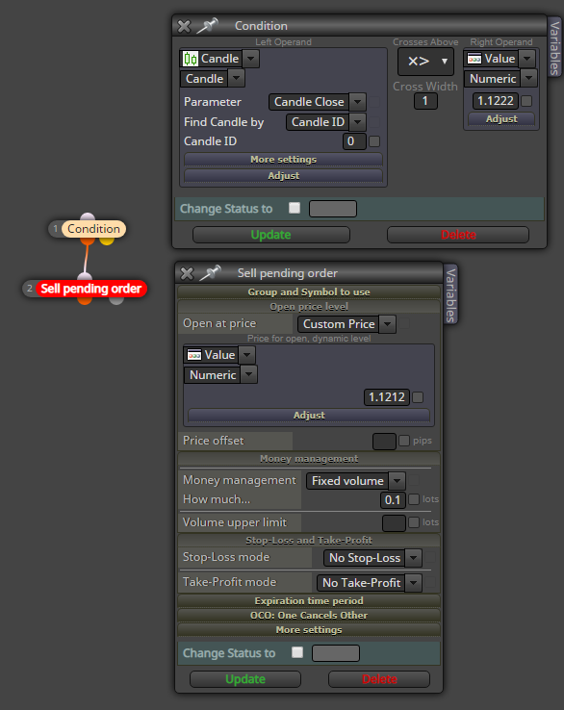Open the Variables tab of Condition panel

coord(554,48)
